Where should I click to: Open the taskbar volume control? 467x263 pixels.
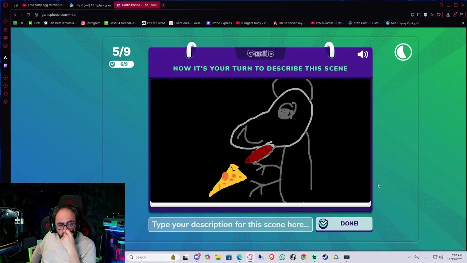coord(441,257)
